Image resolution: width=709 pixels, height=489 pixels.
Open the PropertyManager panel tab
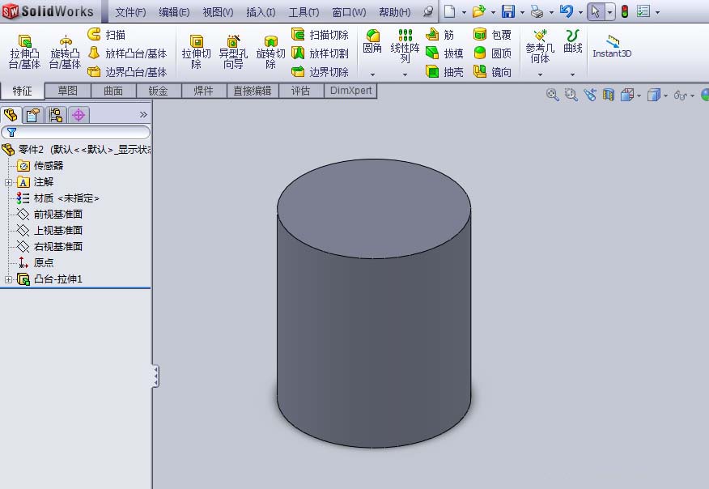click(x=32, y=115)
